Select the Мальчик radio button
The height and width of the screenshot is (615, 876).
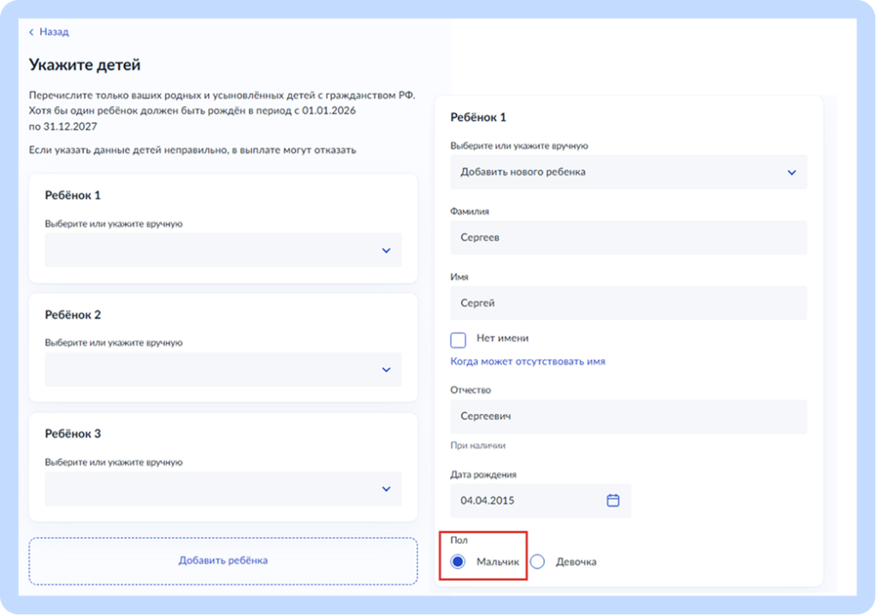click(x=458, y=561)
